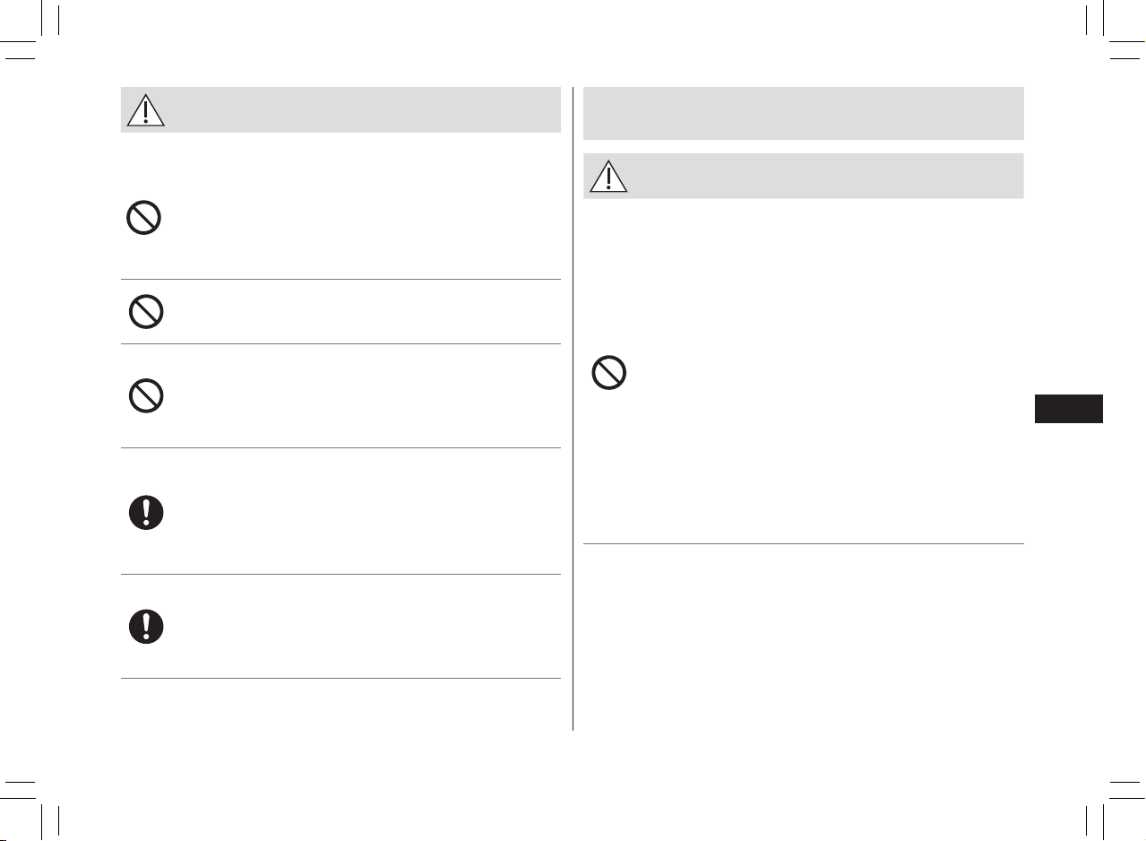Click the prohibition symbol in the right column
Viewport: 1146px width, 841px height.
point(608,373)
